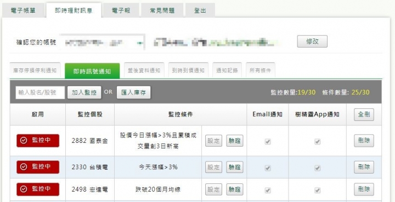Open the 常見問題 tab

162,10
